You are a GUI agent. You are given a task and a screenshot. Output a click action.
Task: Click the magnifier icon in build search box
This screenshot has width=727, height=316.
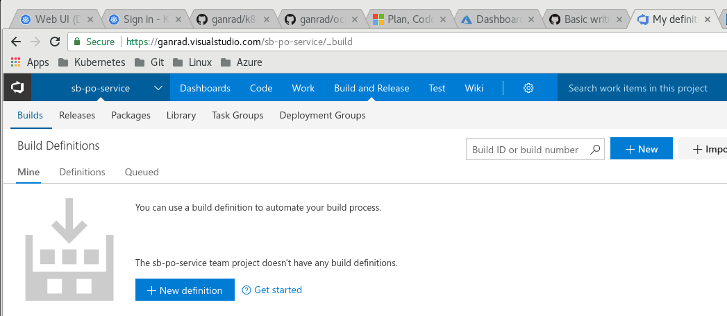[595, 150]
